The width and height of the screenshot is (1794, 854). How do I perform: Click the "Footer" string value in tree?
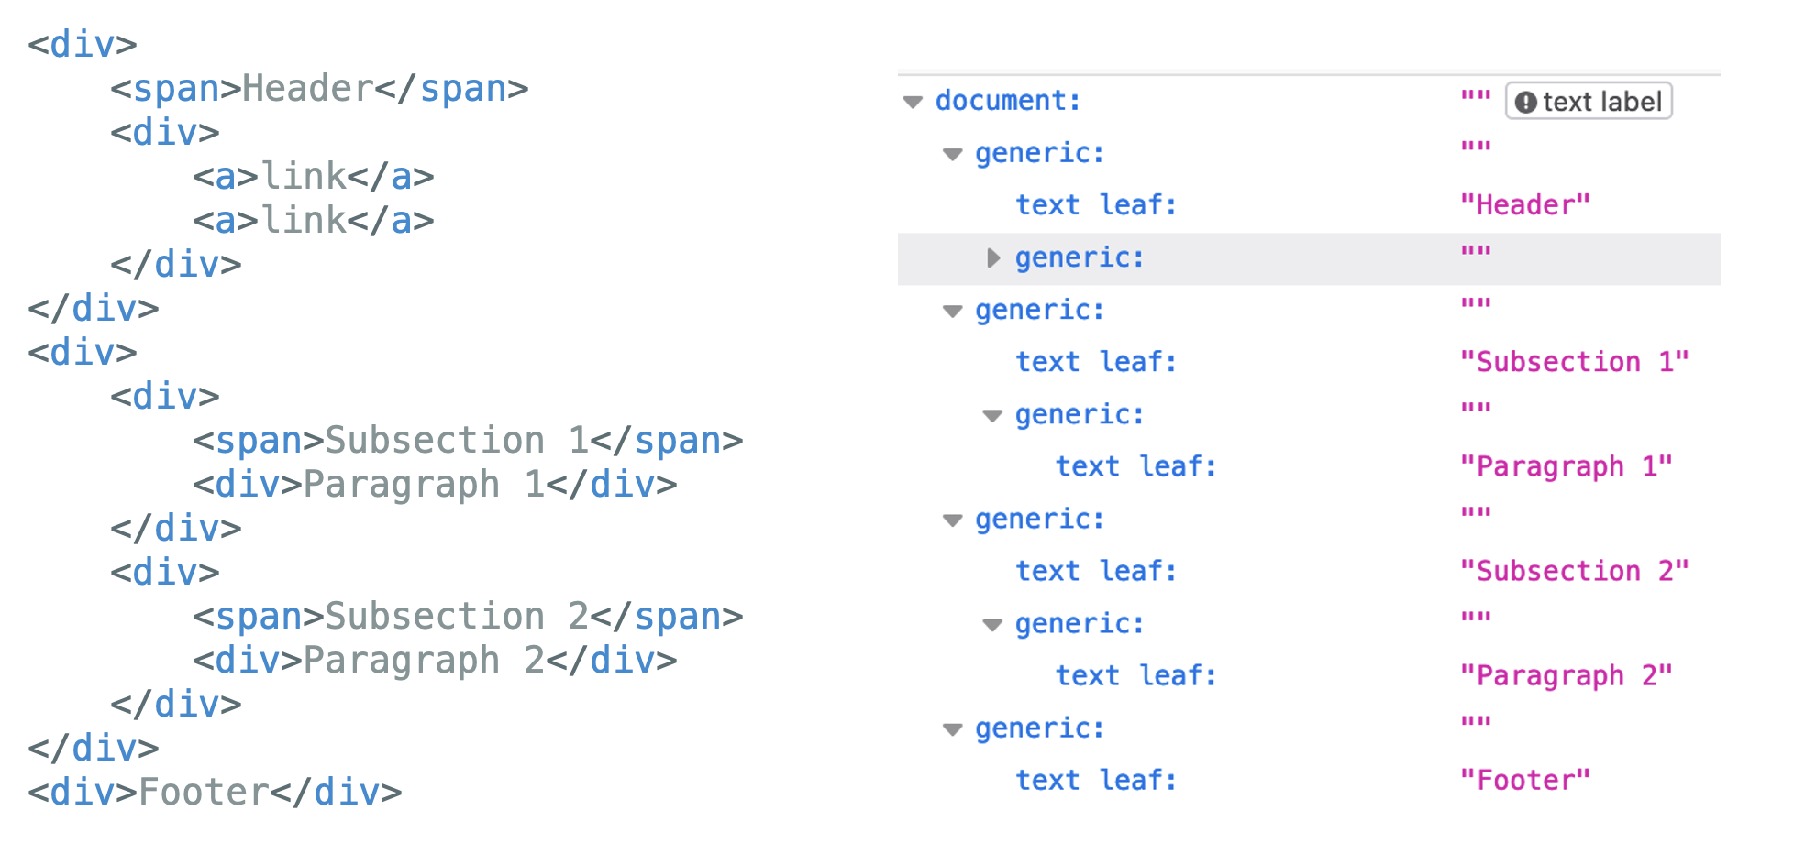pos(1524,781)
